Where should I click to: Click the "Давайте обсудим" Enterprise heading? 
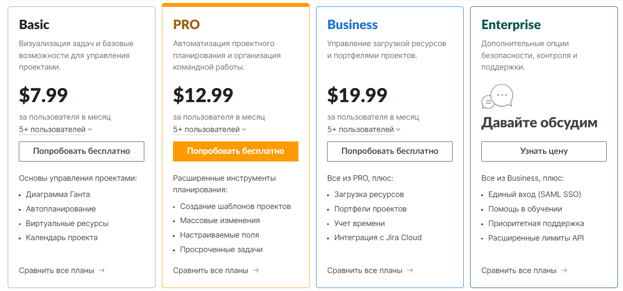539,123
